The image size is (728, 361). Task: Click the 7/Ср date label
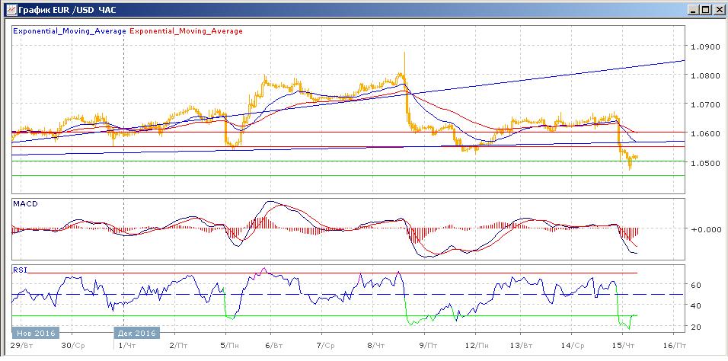point(324,346)
